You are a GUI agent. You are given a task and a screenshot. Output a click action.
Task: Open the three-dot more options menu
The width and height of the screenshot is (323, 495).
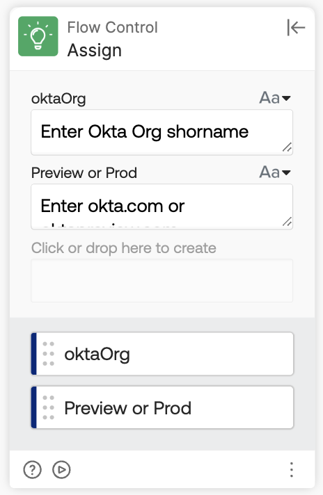[x=292, y=470]
